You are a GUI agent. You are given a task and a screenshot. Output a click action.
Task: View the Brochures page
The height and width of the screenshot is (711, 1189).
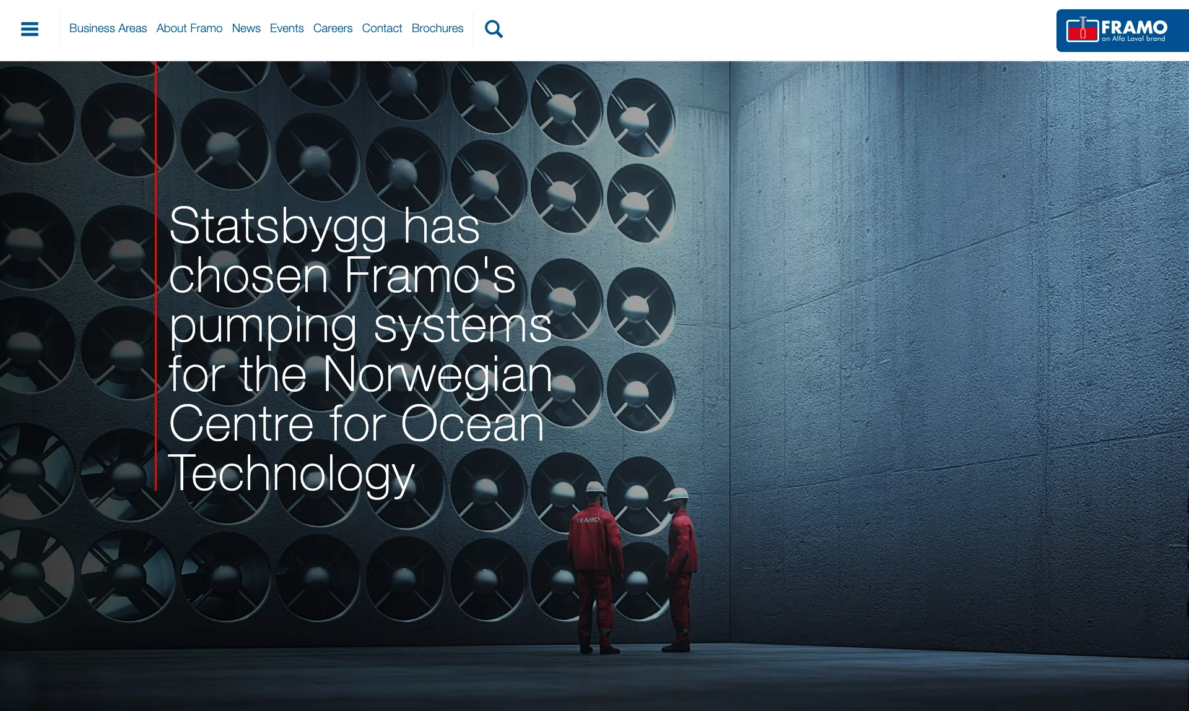point(437,28)
